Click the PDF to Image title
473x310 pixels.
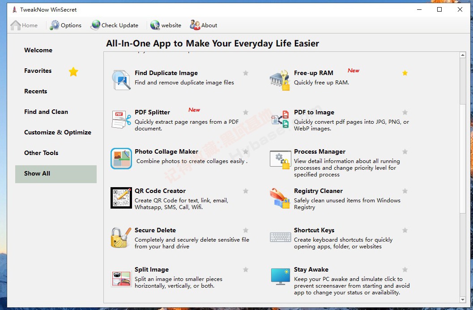click(314, 112)
